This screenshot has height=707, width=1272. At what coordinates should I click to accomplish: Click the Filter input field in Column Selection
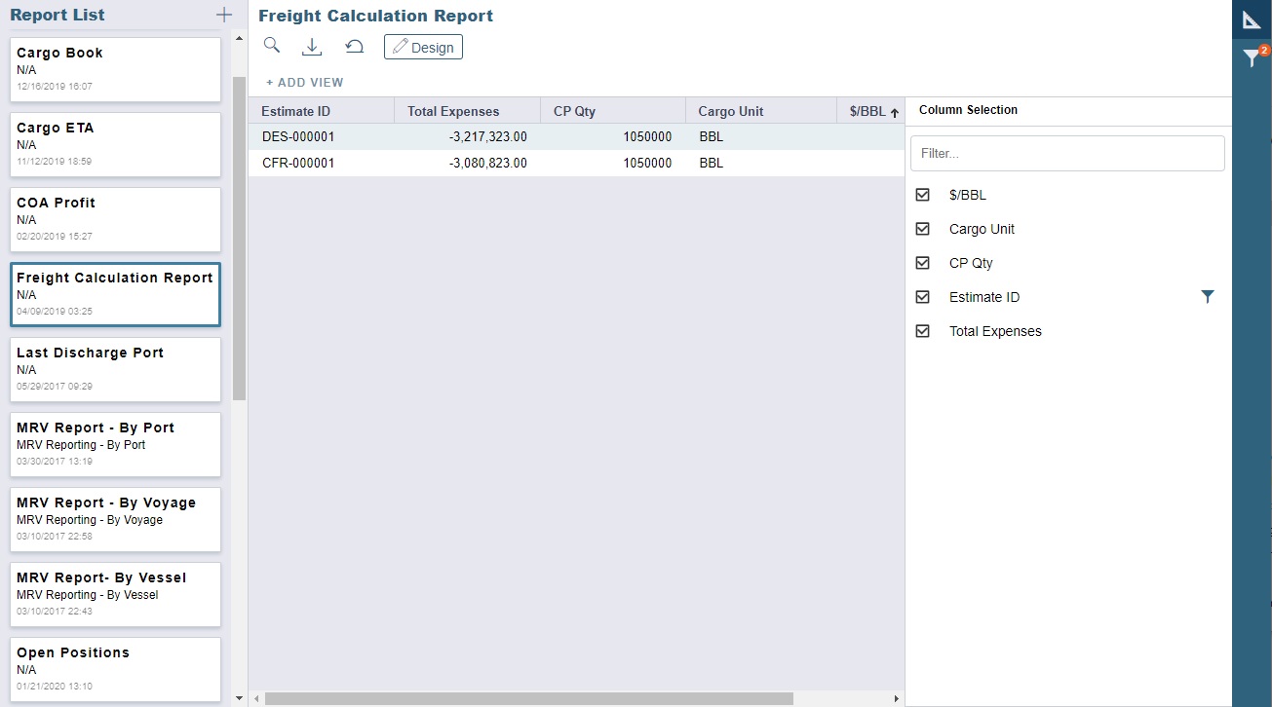(x=1066, y=153)
